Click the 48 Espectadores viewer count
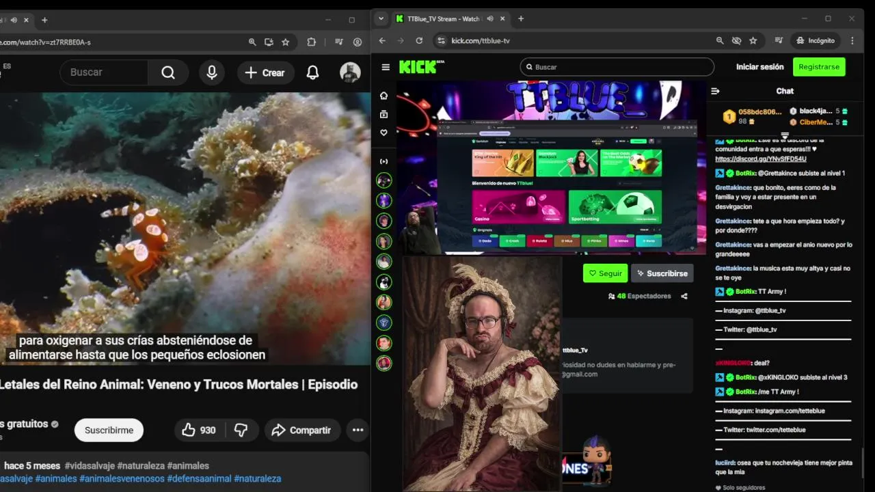This screenshot has height=492, width=875. 639,296
